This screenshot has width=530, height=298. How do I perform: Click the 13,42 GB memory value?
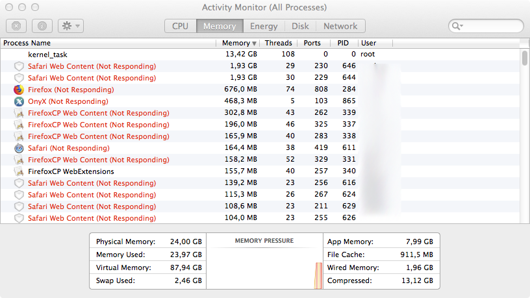pos(242,54)
